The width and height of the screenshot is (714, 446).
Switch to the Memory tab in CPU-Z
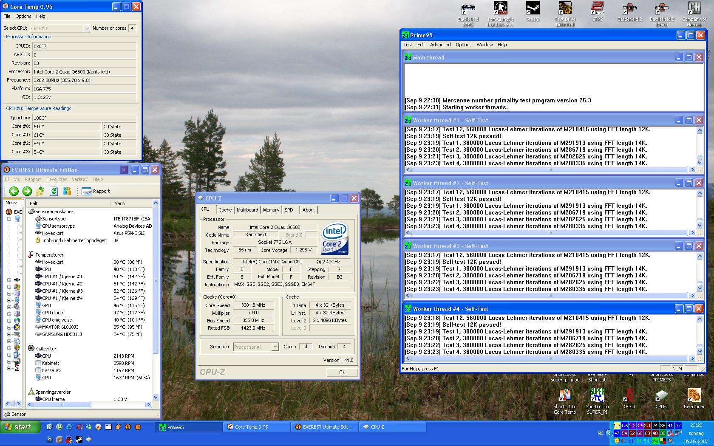tap(271, 210)
